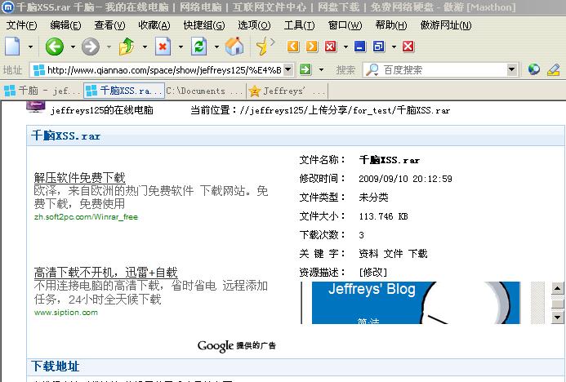The width and height of the screenshot is (566, 382).
Task: Click the green Go button beside address bar
Action: [305, 70]
